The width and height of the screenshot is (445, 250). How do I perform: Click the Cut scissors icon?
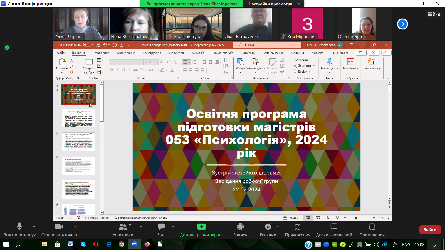[x=71, y=60]
